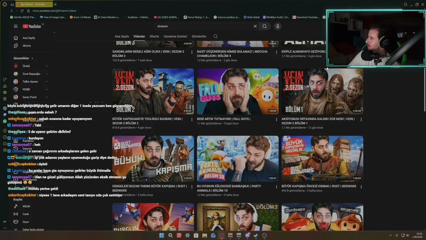The image size is (426, 240).
Task: Open the Ana Sayfa home icon in sidebar
Action: (16, 38)
